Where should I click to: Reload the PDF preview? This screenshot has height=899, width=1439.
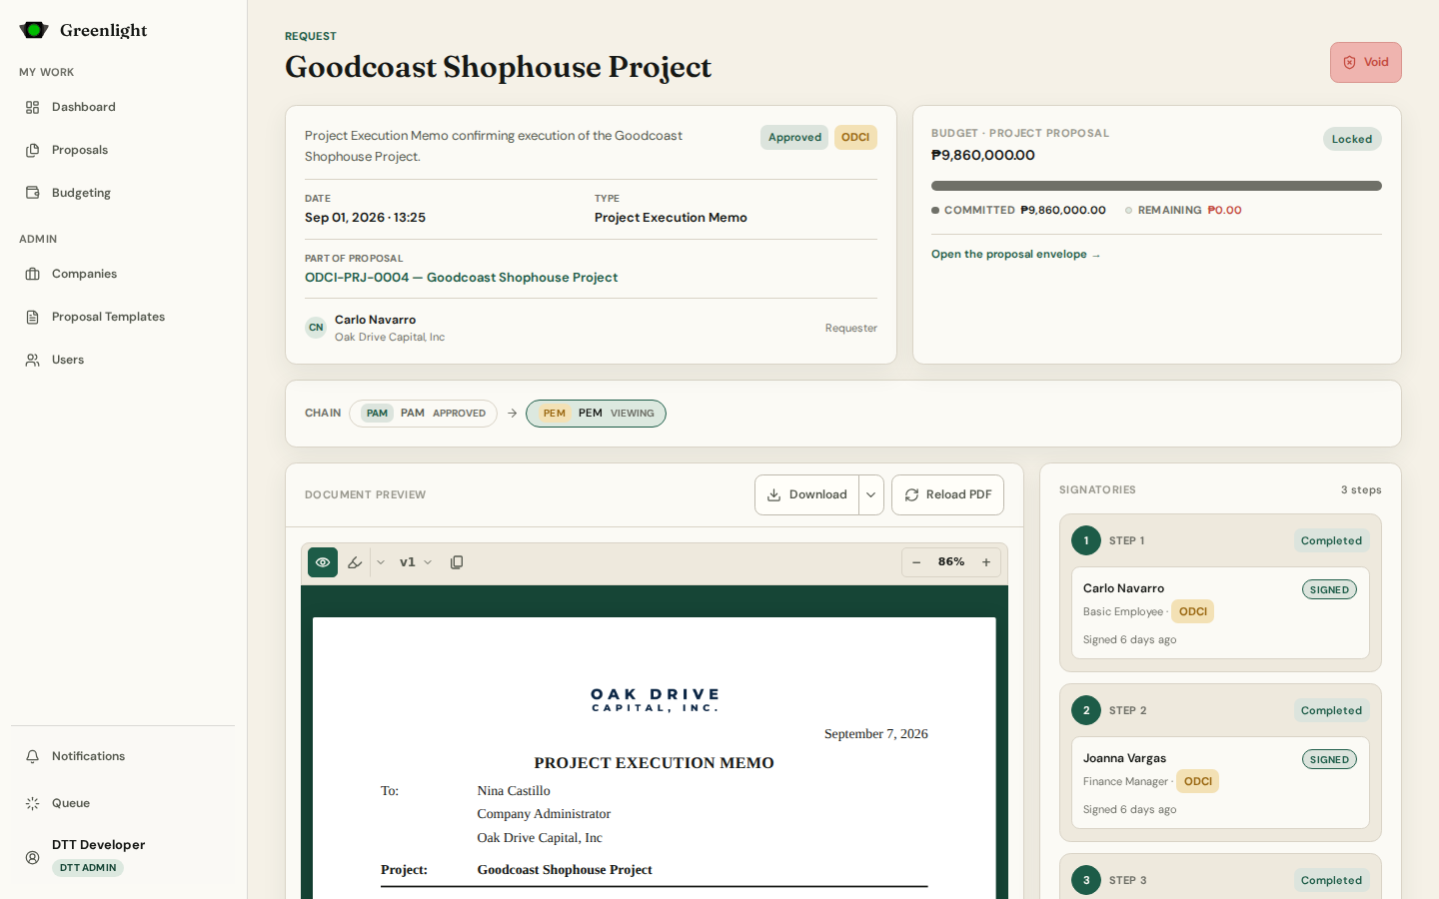(x=947, y=494)
